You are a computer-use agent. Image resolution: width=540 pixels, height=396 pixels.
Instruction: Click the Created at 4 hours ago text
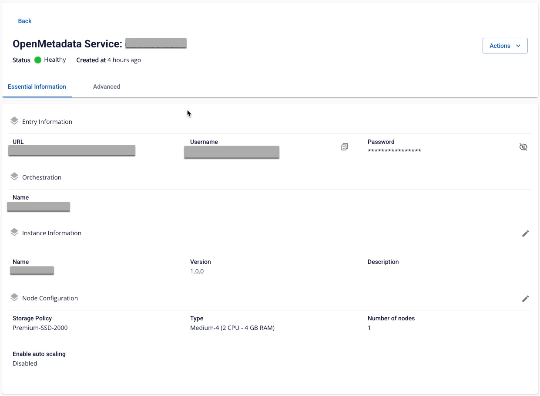coord(108,60)
